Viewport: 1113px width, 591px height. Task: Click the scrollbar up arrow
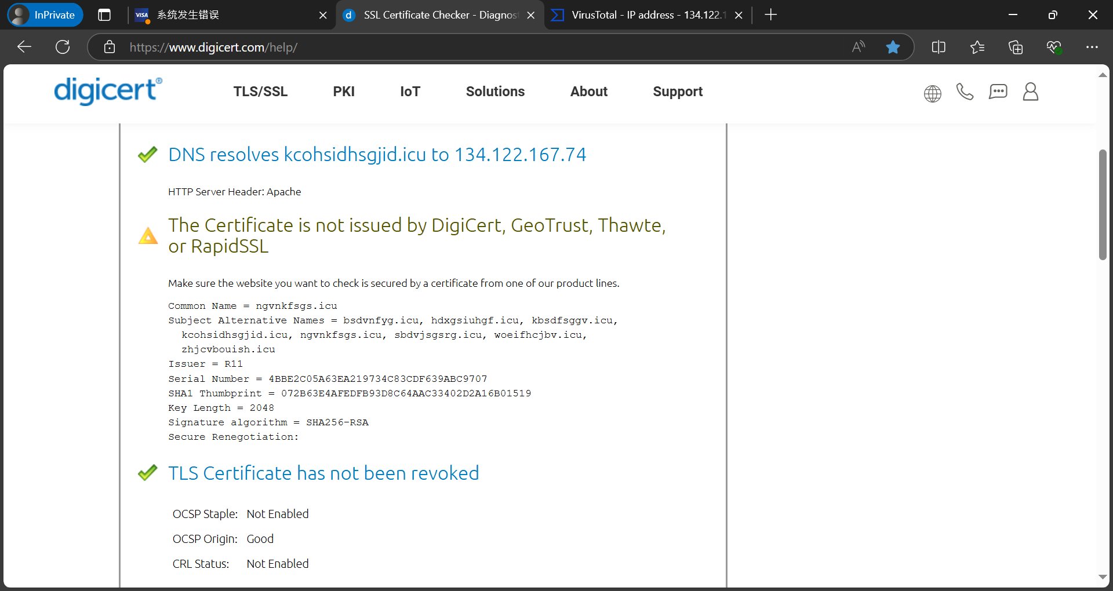click(x=1103, y=75)
